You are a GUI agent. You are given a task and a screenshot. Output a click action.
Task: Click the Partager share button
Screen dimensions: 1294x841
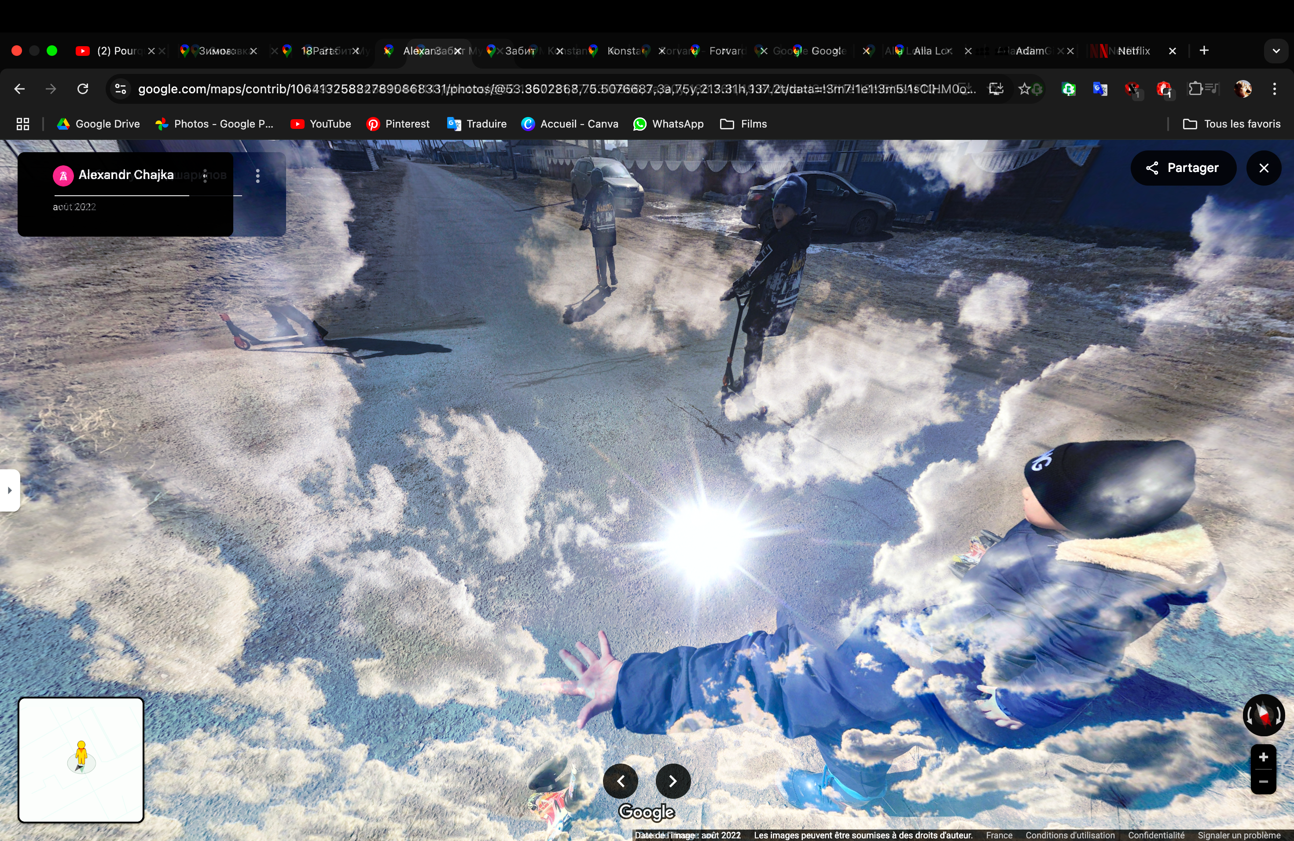point(1183,168)
